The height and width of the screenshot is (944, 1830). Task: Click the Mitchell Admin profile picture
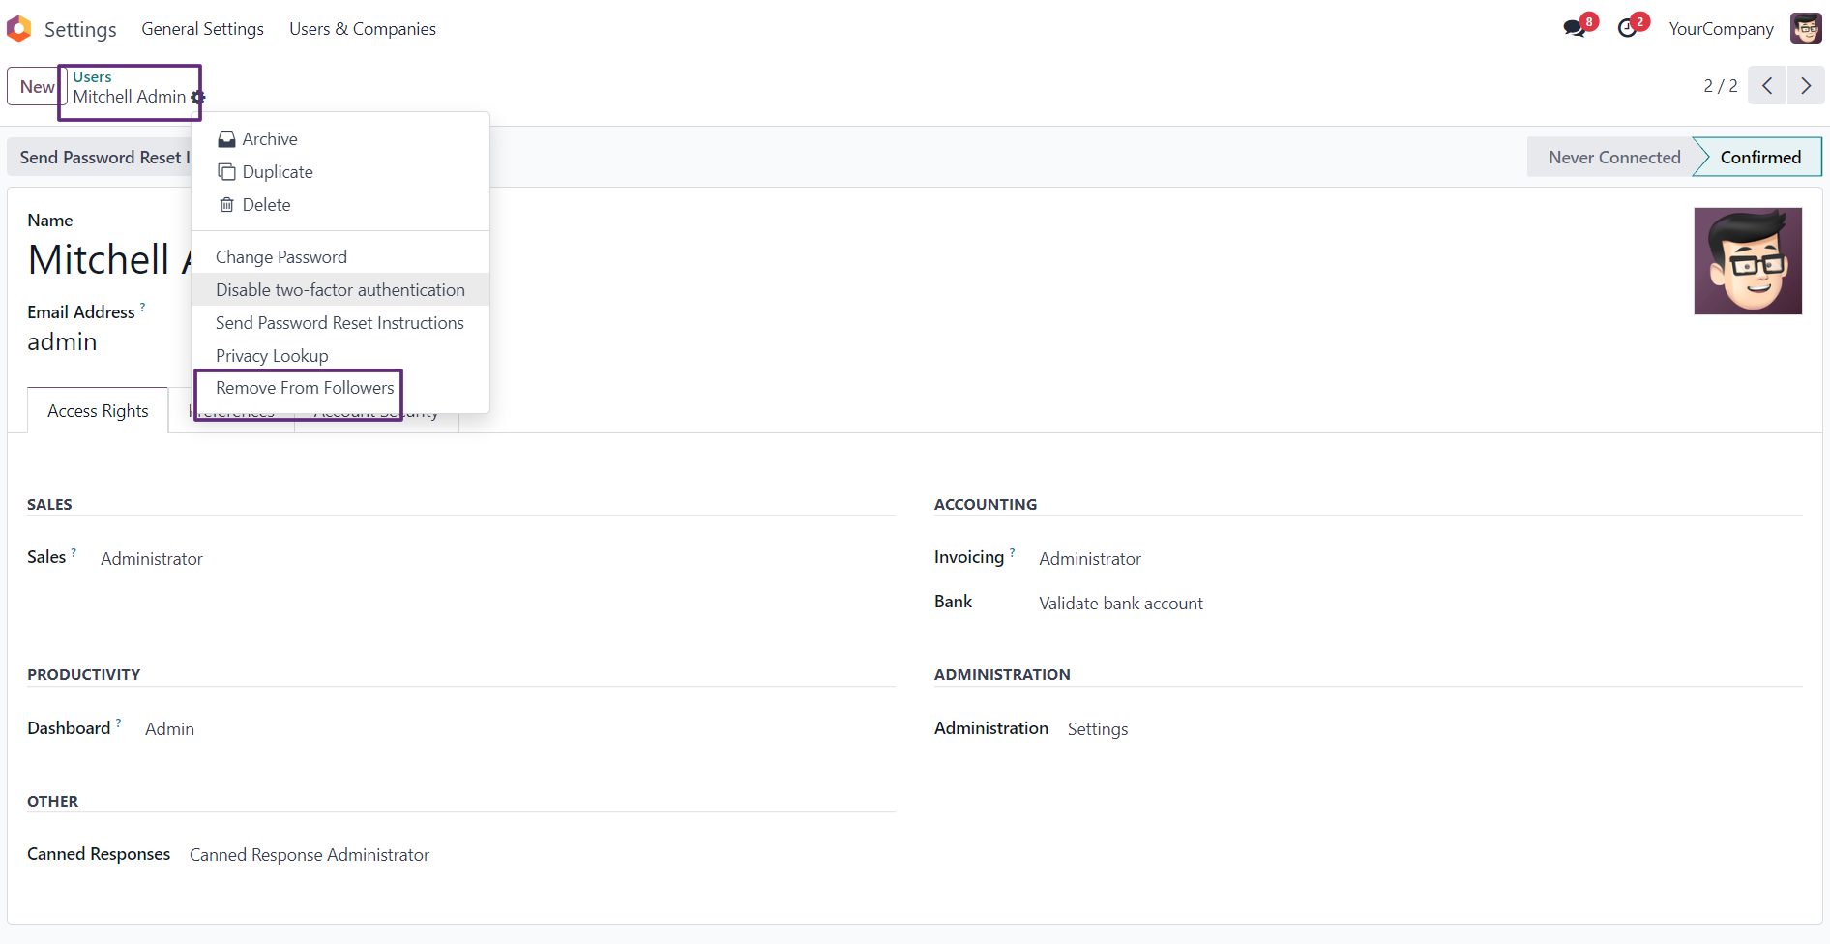[x=1748, y=261]
